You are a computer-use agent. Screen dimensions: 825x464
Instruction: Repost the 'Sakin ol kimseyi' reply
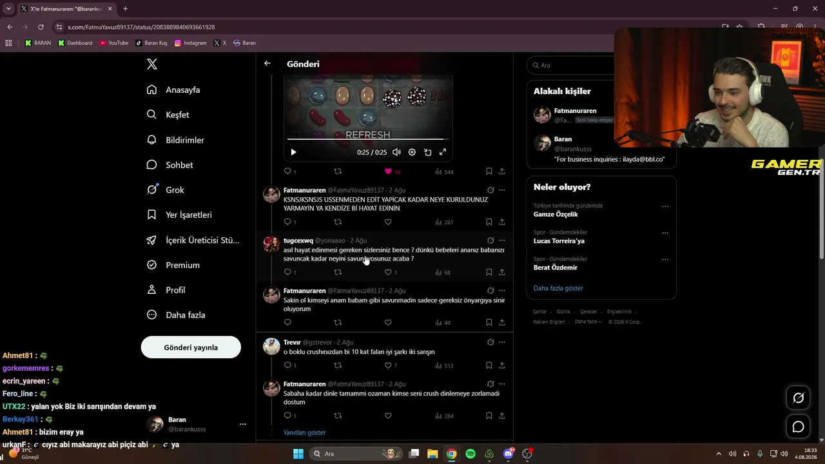coord(338,323)
